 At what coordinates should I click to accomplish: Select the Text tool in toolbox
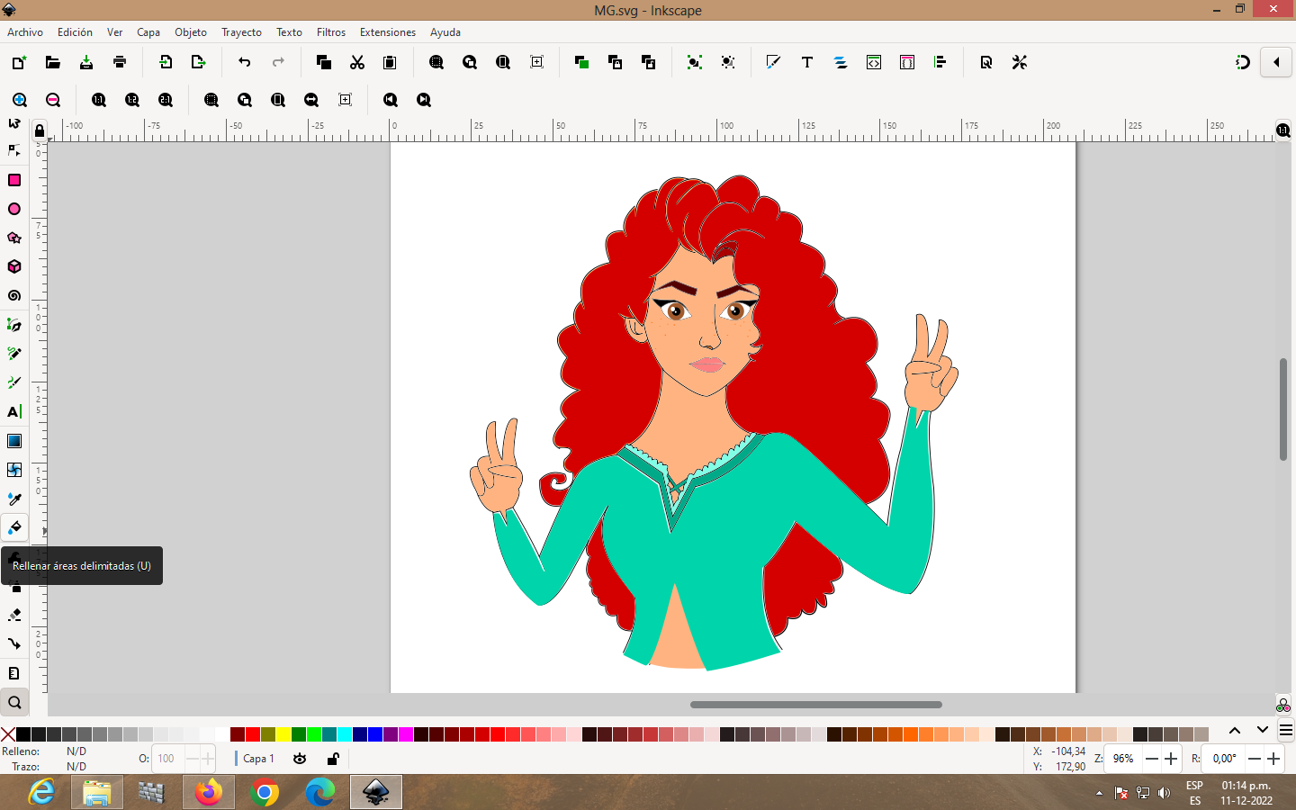(x=14, y=411)
